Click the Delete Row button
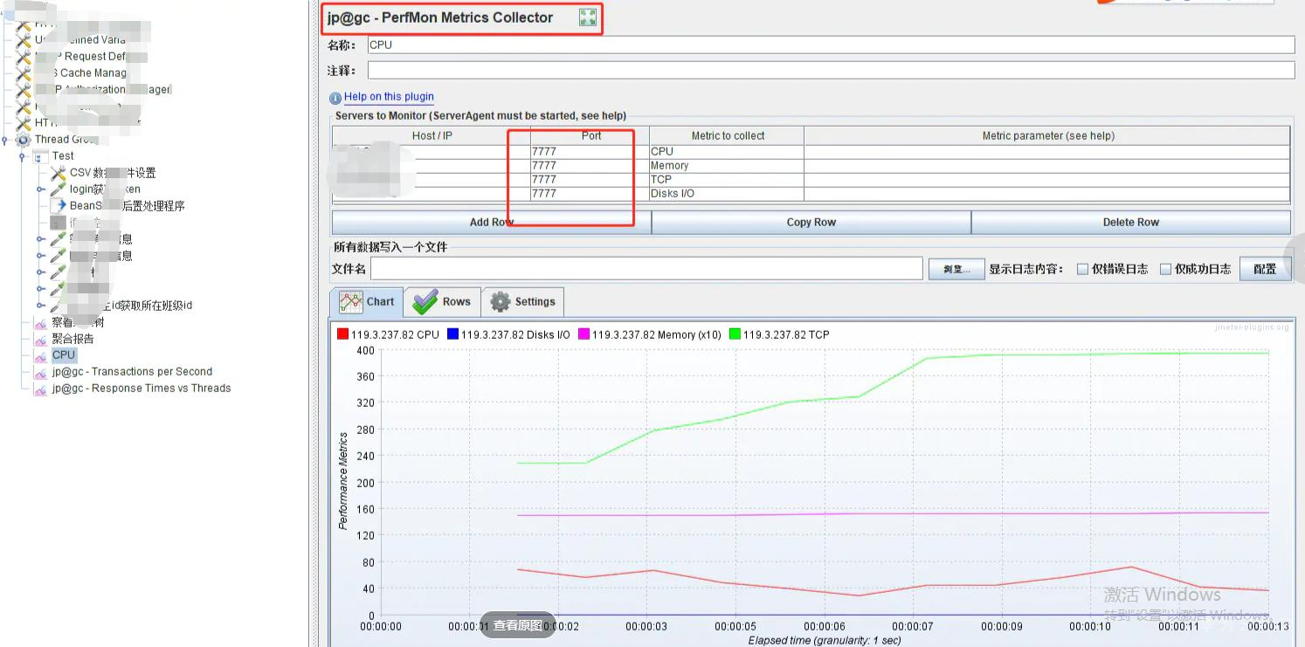The height and width of the screenshot is (647, 1305). click(x=1131, y=223)
